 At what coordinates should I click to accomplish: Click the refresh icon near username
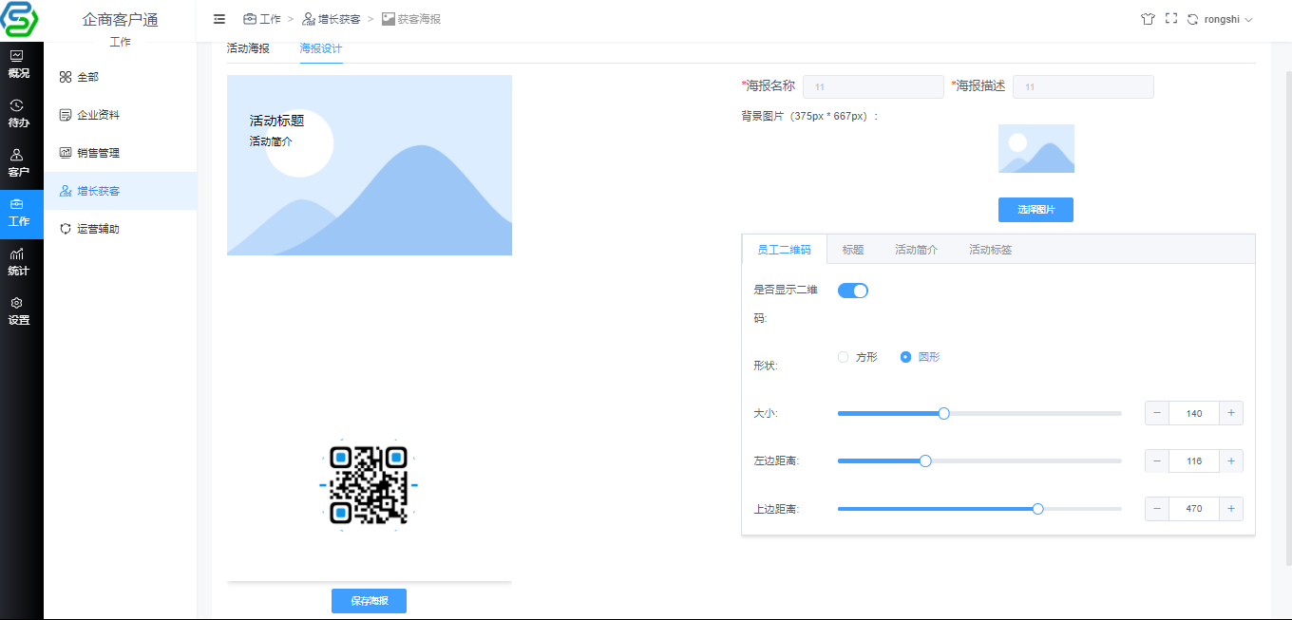coord(1192,19)
